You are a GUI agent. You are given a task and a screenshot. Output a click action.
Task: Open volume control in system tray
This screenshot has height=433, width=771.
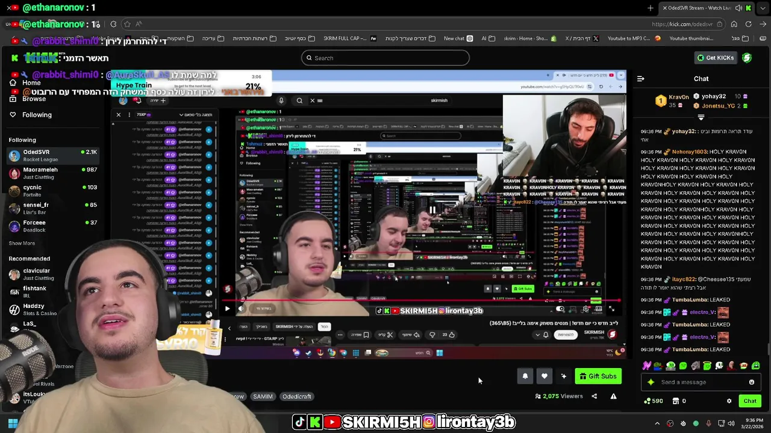tap(732, 423)
